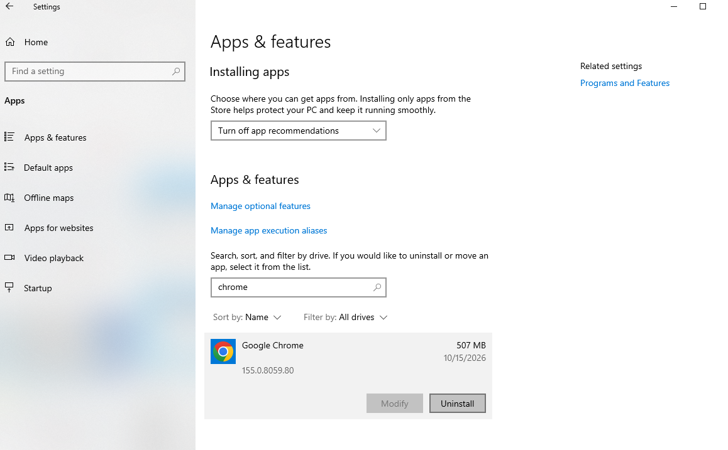The image size is (728, 450).
Task: Open Video playback settings page
Action: click(54, 258)
